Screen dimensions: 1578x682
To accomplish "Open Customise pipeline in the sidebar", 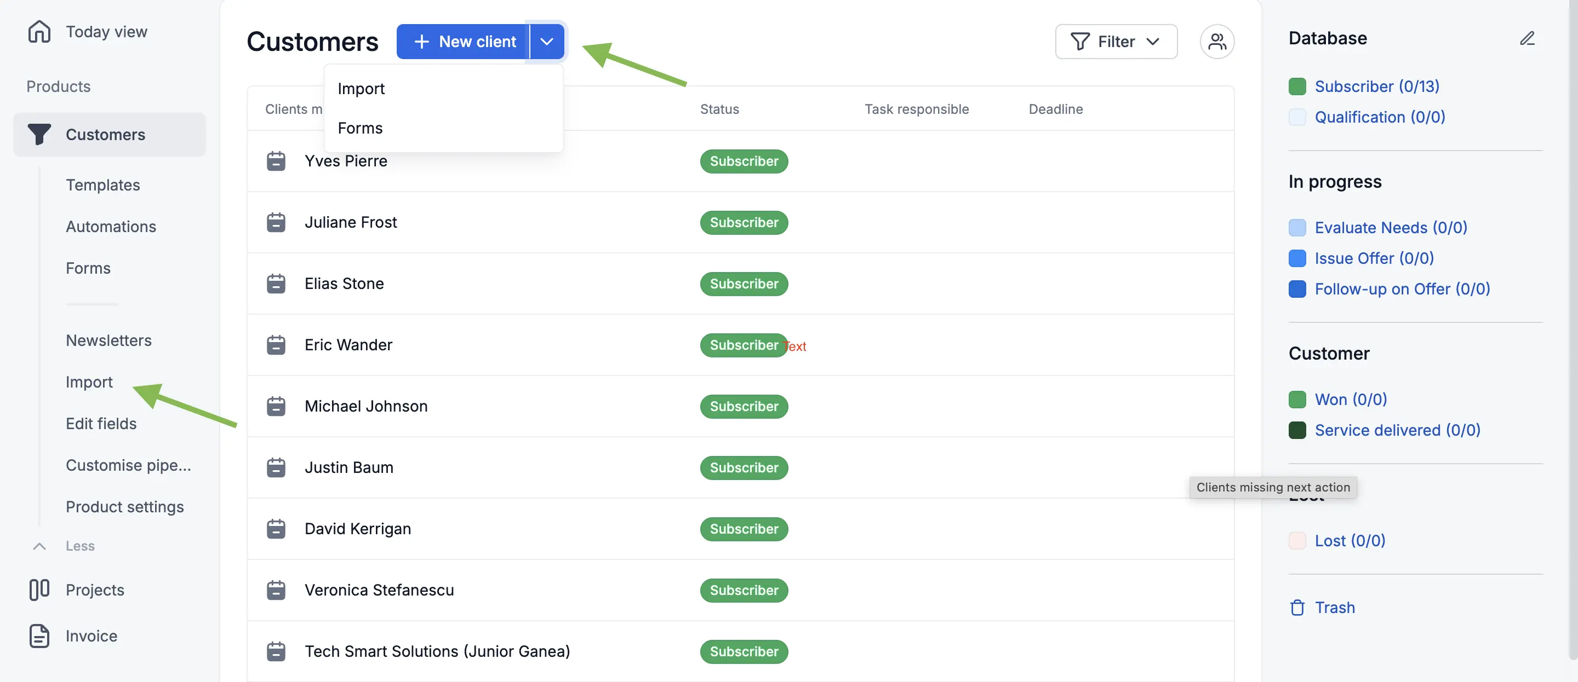I will click(129, 465).
